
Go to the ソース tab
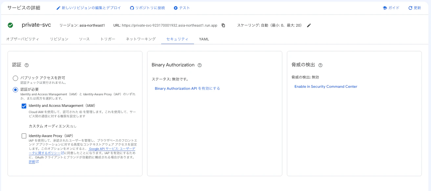click(x=84, y=39)
